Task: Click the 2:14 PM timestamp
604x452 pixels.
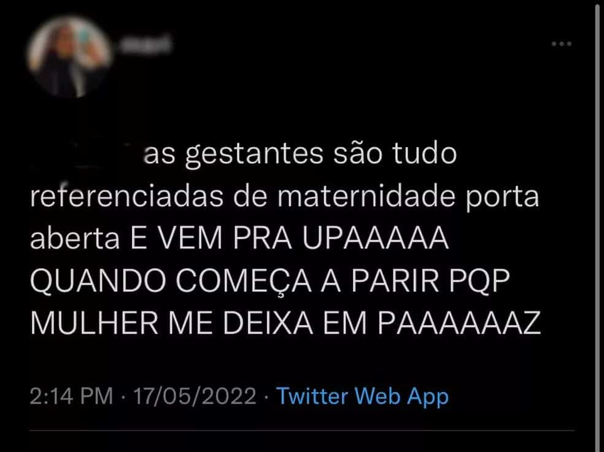Action: tap(71, 396)
